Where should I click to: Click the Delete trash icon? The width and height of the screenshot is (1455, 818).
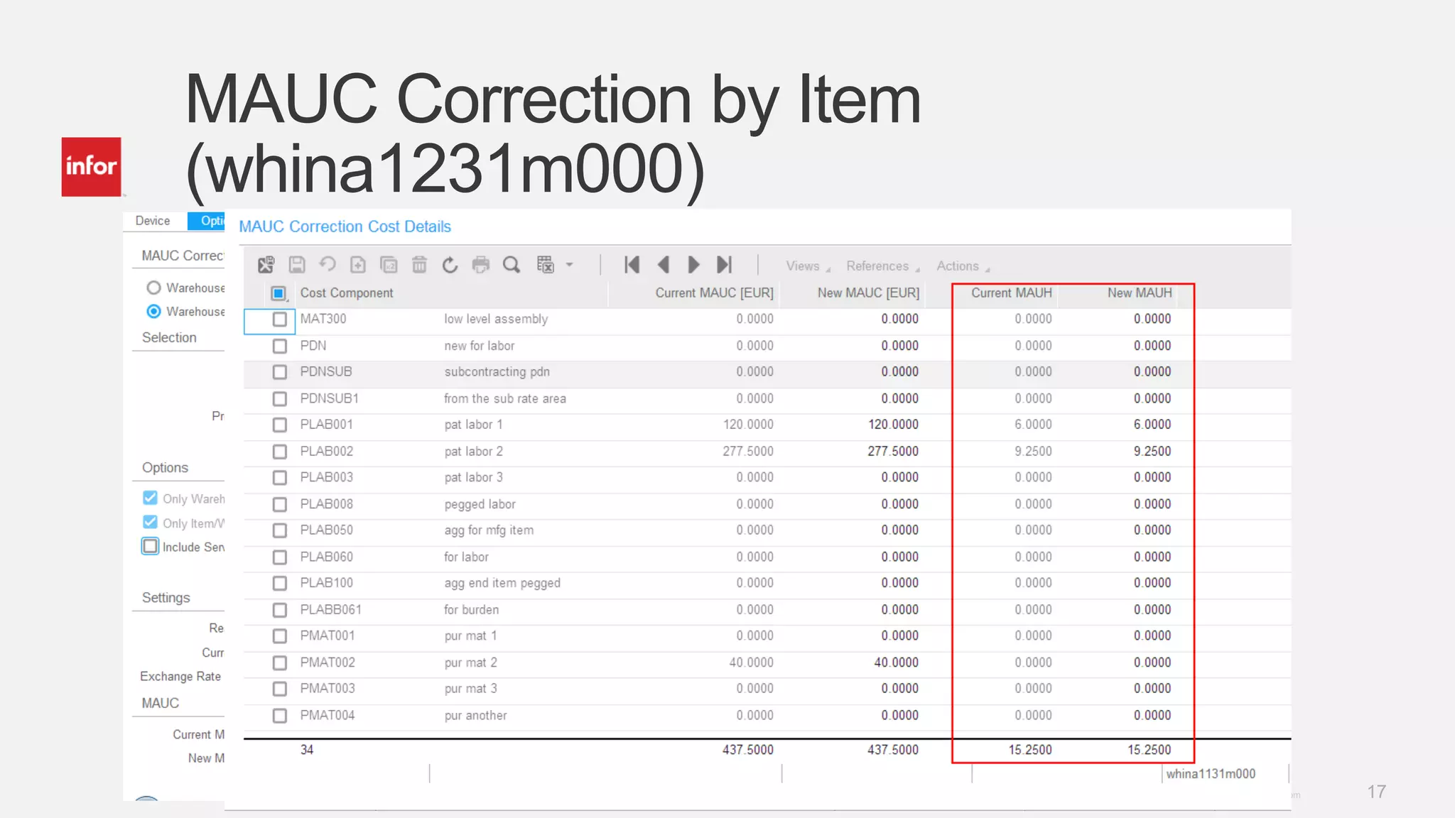point(419,265)
